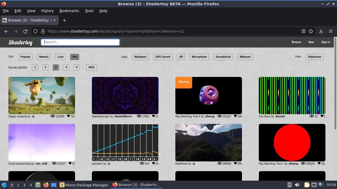Open author jlfwong of Ray Marching: Part 1

293,164
